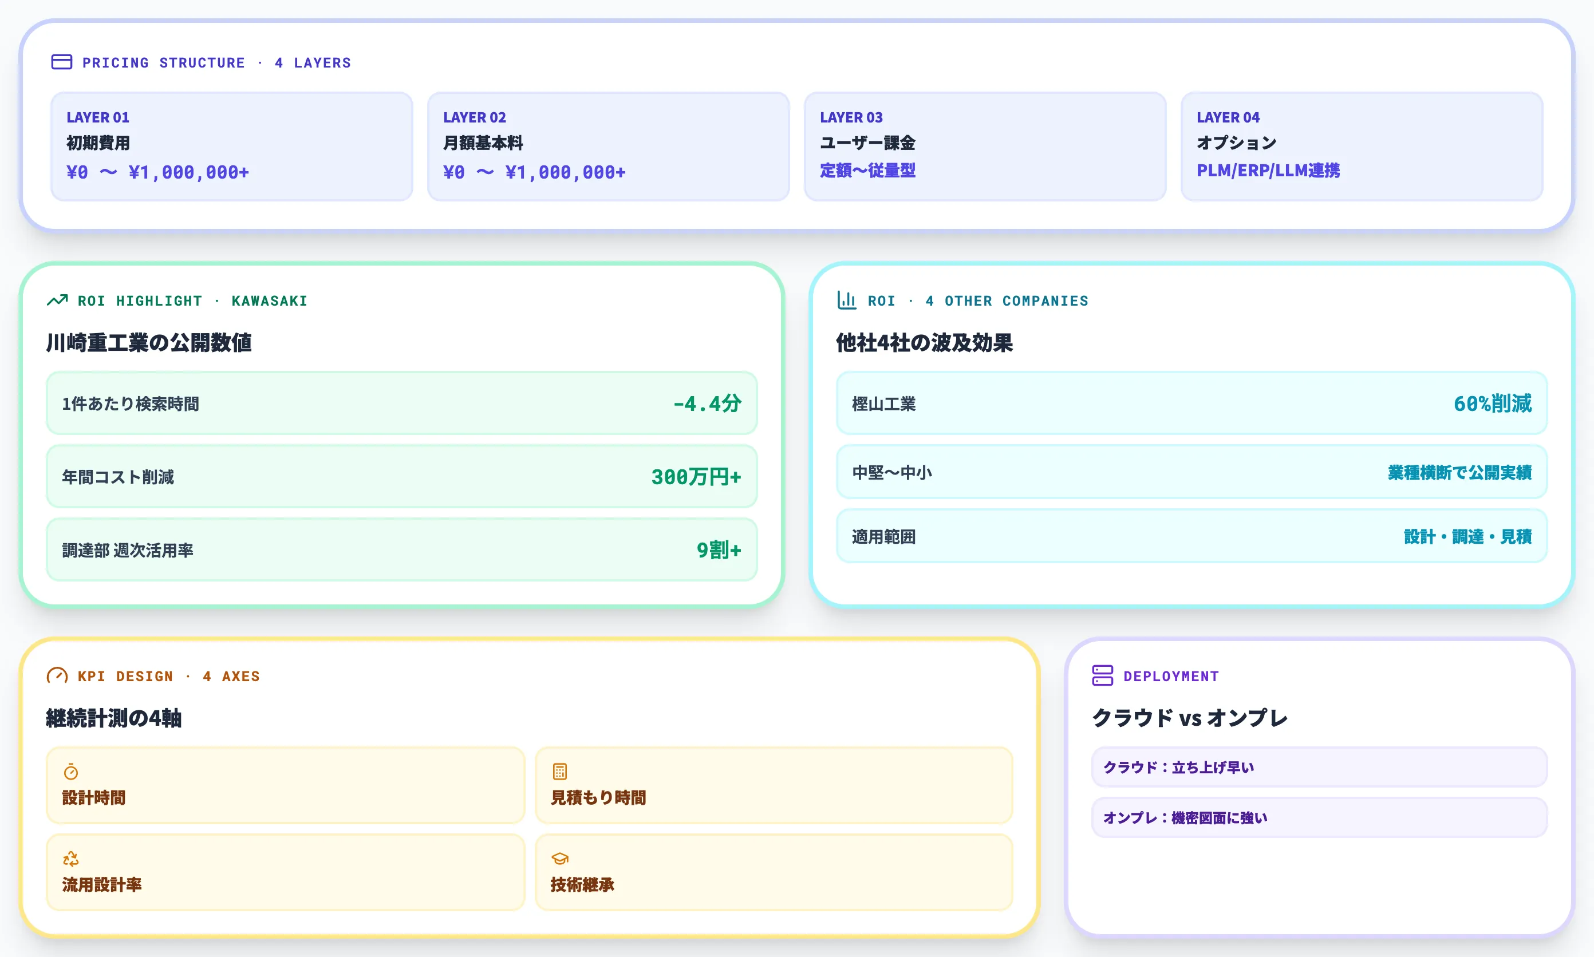This screenshot has height=957, width=1594.
Task: Click the trending-up arrow icon by ROI Highlight
Action: (57, 300)
